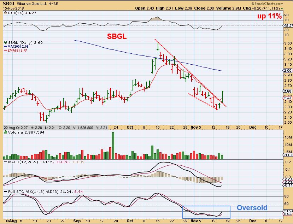The image size is (293, 224).
Task: Click the 'Volume 2,887,594' panel label
Action: [x=26, y=132]
